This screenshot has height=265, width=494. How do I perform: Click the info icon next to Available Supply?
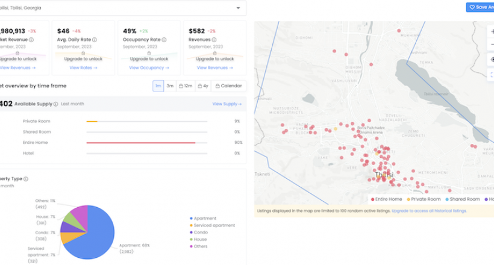[56, 104]
